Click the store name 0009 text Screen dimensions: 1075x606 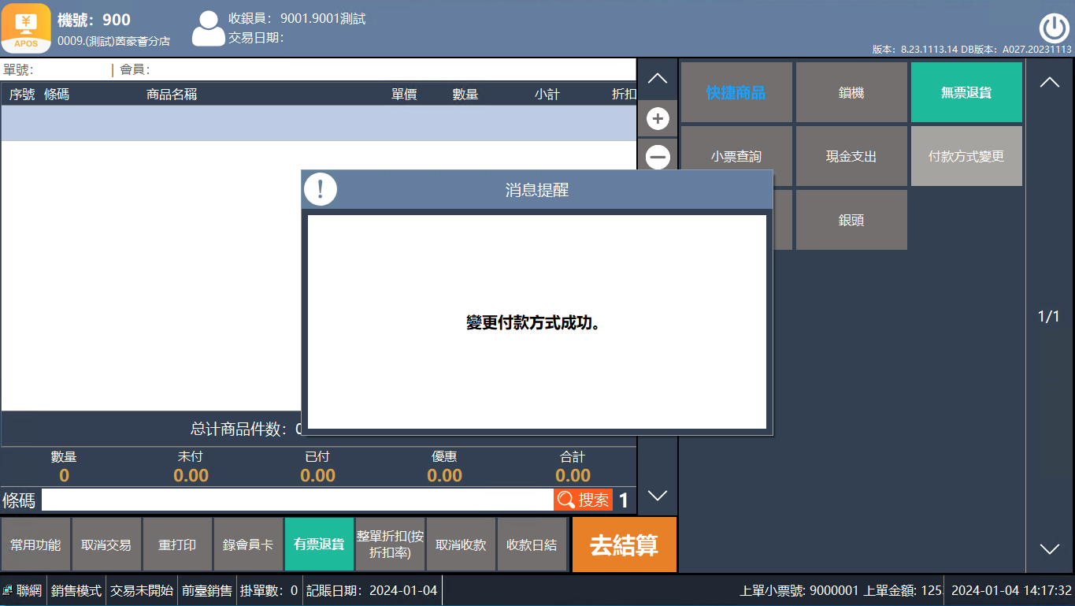point(114,40)
